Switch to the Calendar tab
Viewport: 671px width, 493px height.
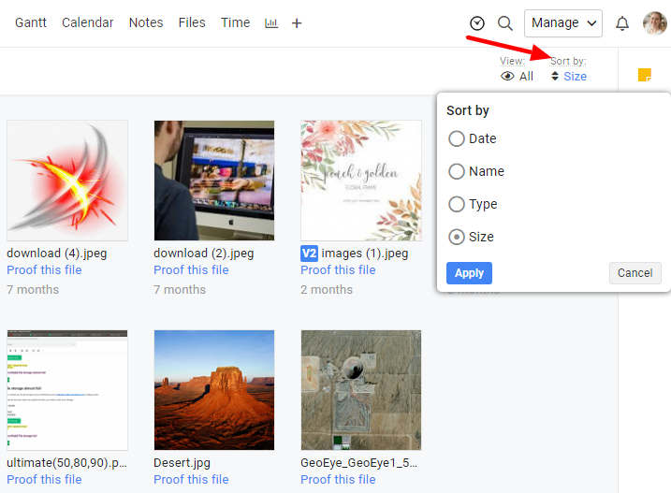click(88, 22)
